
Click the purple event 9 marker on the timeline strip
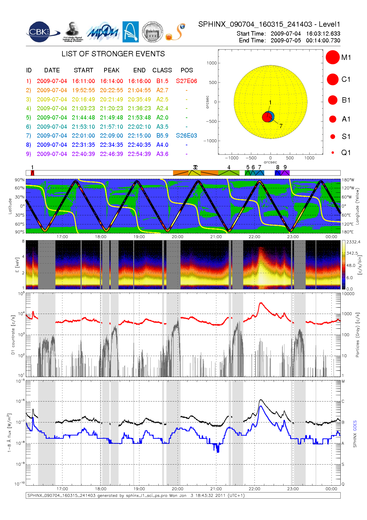pos(285,173)
